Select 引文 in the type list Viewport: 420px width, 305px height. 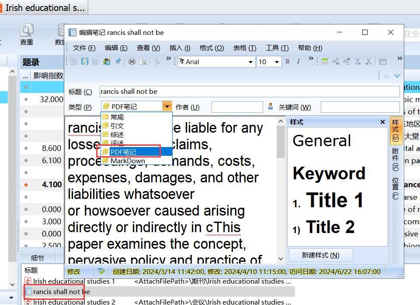point(137,126)
